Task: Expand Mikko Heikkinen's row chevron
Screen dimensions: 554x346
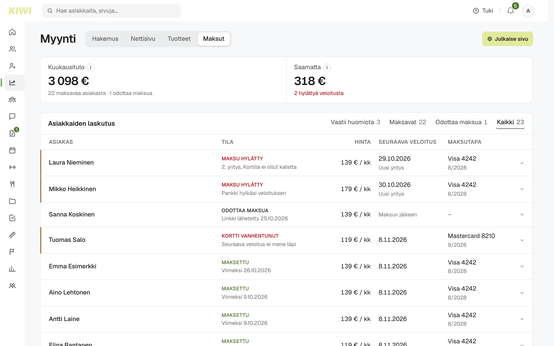Action: (x=522, y=189)
